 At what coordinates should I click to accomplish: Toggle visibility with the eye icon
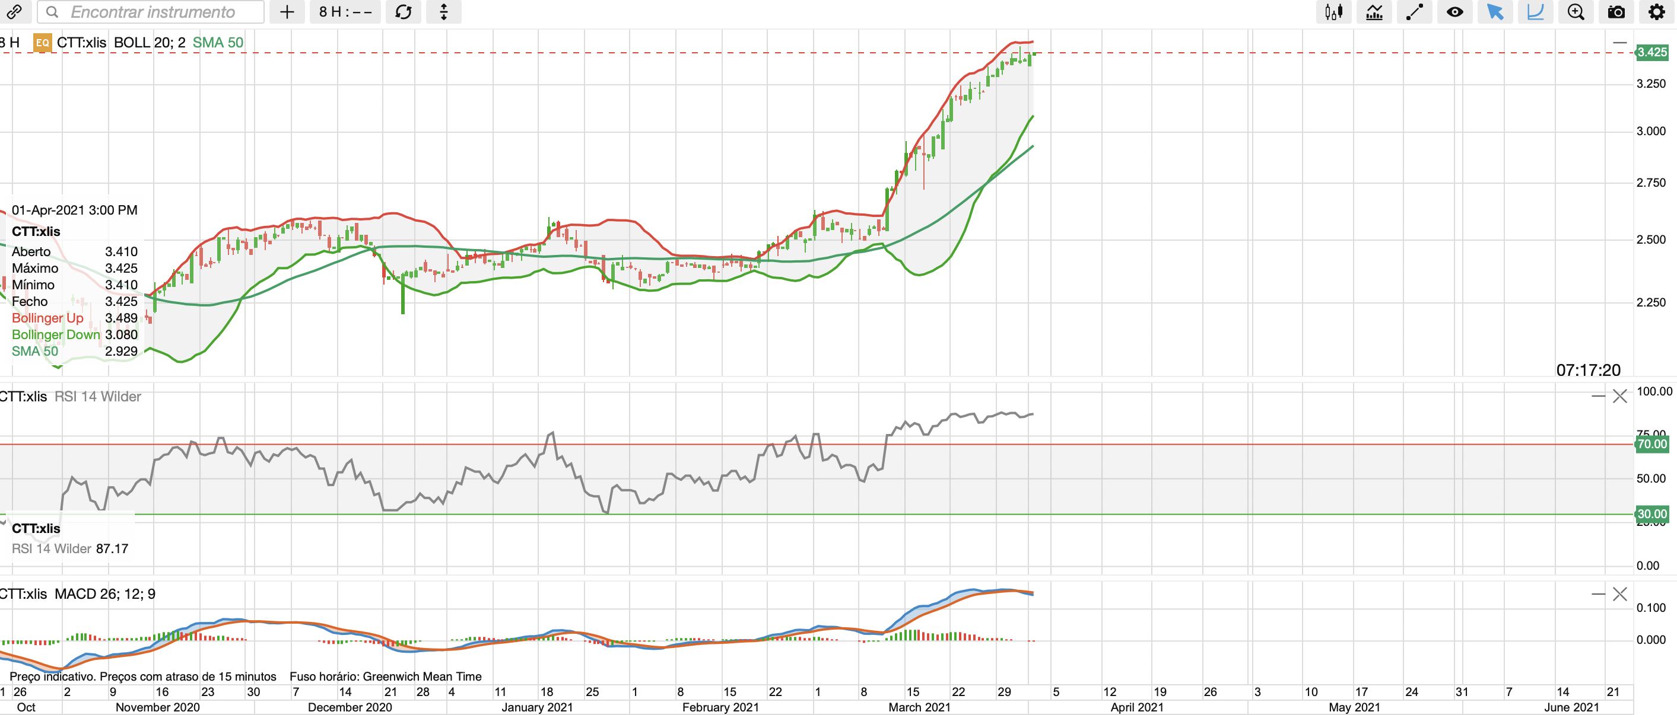pos(1454,12)
